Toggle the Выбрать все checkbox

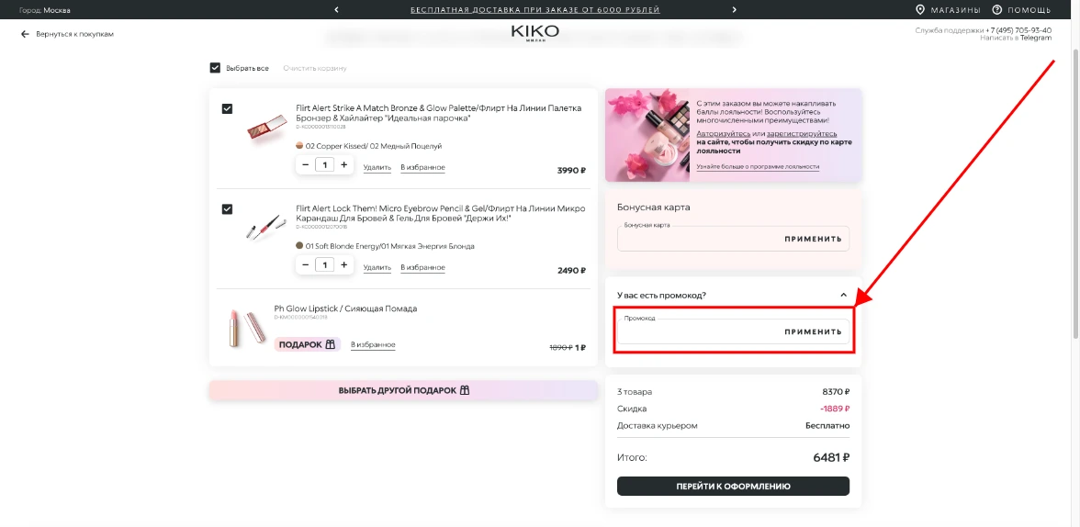[x=215, y=68]
